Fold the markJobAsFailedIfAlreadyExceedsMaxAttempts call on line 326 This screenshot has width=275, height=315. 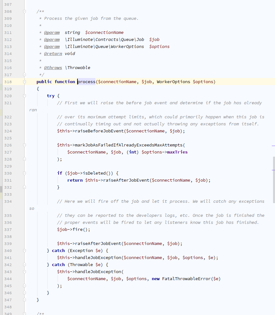click(x=24, y=145)
